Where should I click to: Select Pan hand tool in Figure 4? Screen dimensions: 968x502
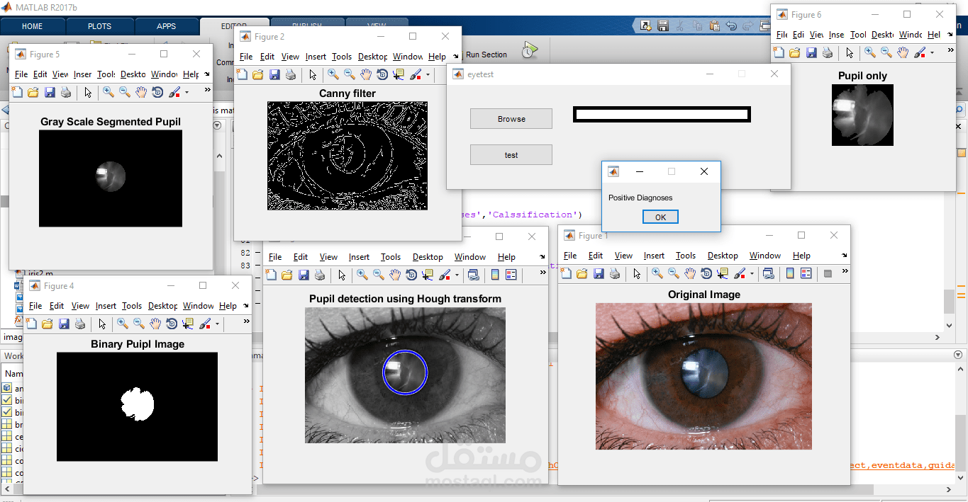155,324
